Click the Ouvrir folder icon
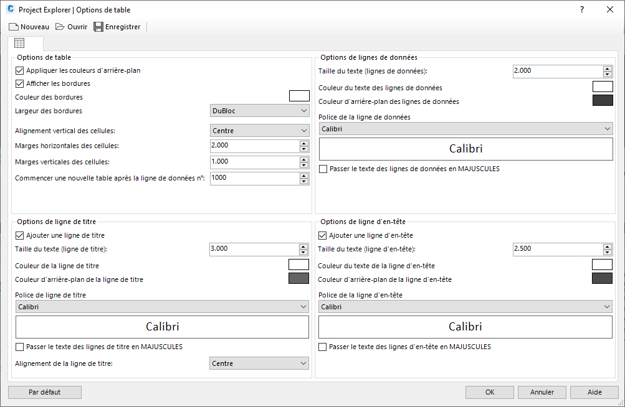 click(60, 27)
